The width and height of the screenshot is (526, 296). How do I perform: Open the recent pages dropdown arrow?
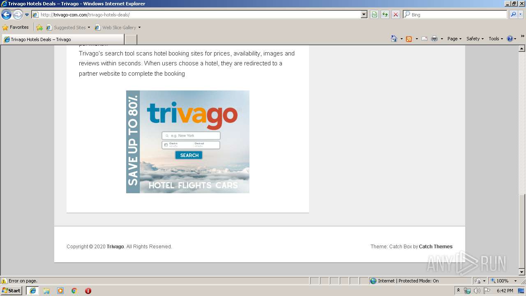click(27, 15)
